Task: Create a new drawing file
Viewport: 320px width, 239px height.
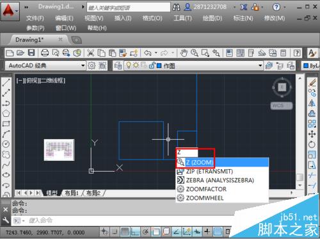Action: (10, 53)
